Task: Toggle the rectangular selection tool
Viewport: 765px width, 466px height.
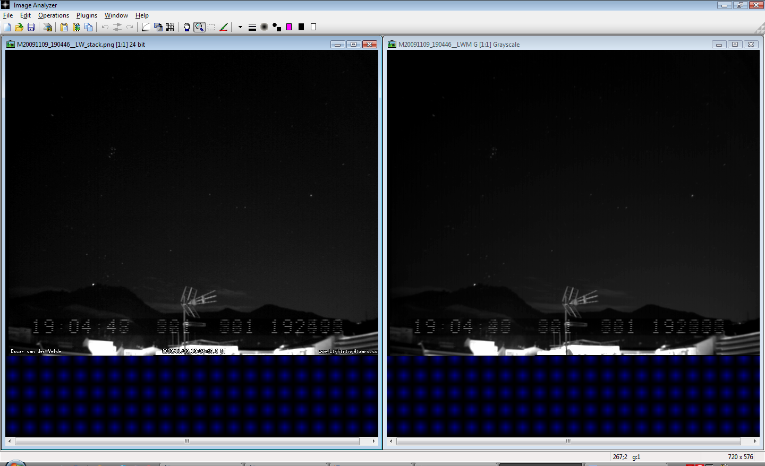Action: pyautogui.click(x=211, y=27)
